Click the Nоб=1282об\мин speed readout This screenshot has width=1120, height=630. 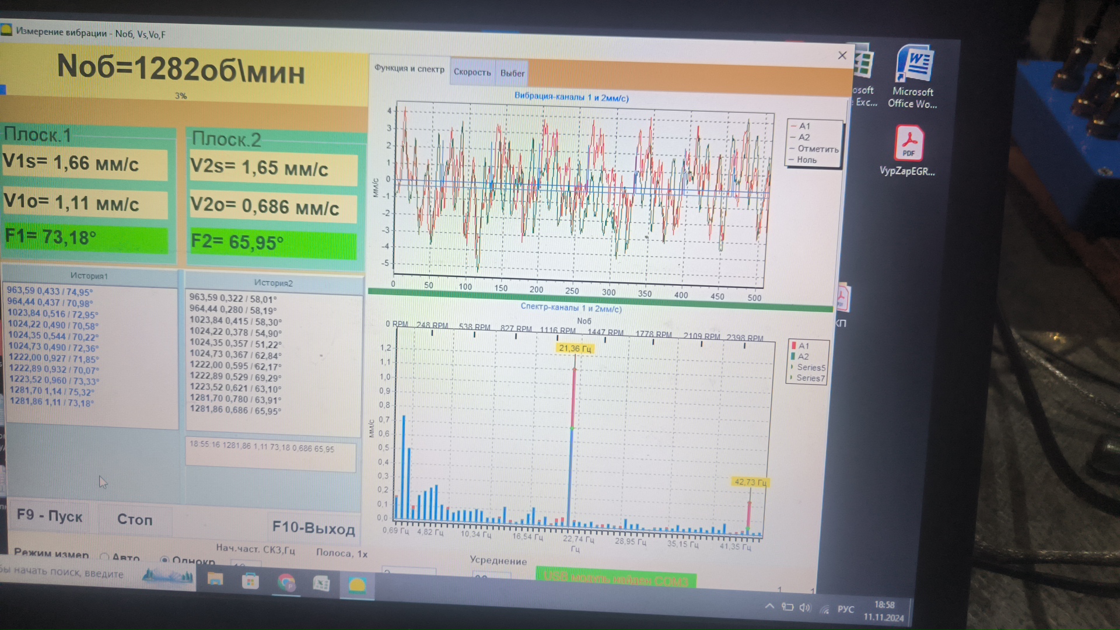[x=181, y=69]
